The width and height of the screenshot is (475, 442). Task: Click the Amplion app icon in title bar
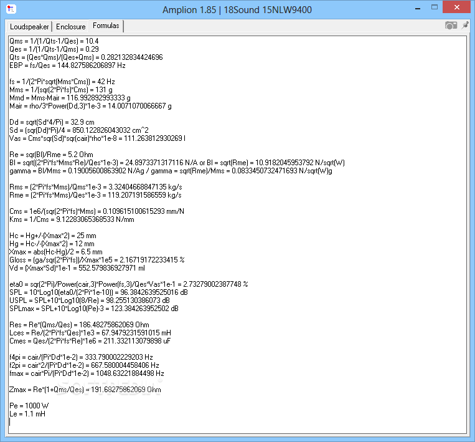tap(11, 9)
